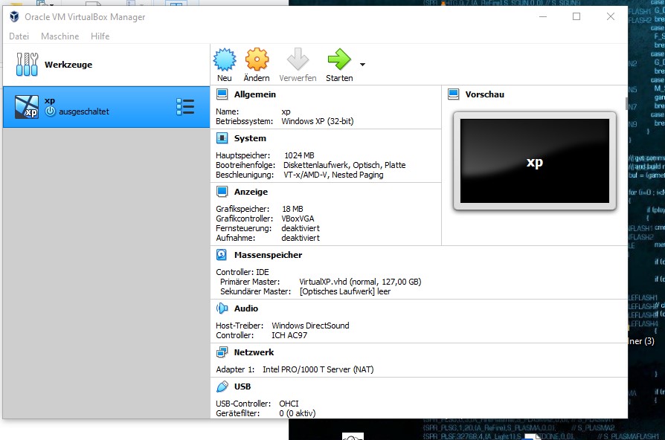Image resolution: width=665 pixels, height=440 pixels.
Task: Open the Anzeige section heading
Action: tap(251, 192)
